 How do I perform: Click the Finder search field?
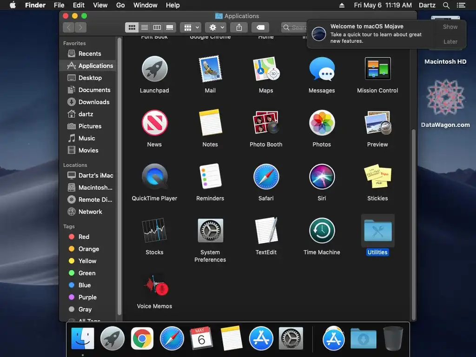click(x=294, y=27)
